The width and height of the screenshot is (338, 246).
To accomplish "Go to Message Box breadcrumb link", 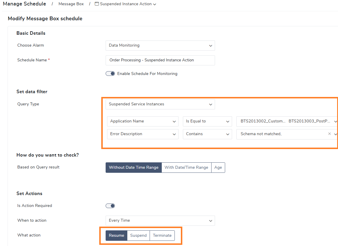I will (71, 4).
